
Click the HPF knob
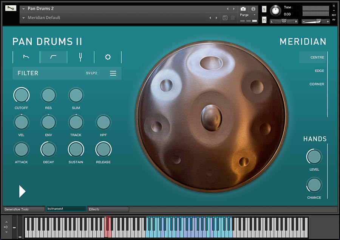[104, 122]
